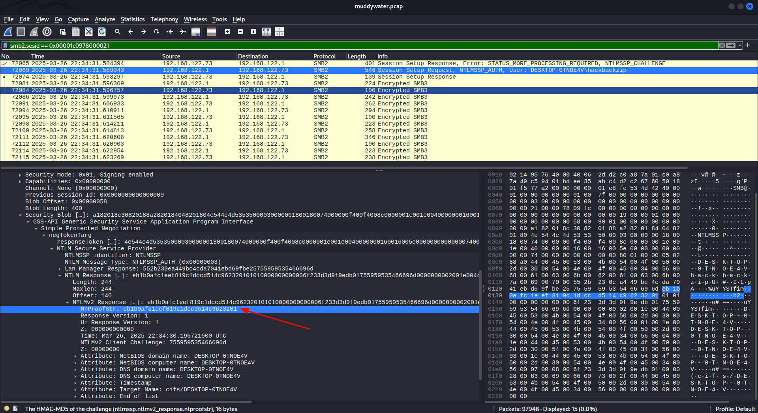Image resolution: width=758 pixels, height=413 pixels.
Task: Collapse the GSS-API Generic Security Service item
Action: [x=28, y=222]
